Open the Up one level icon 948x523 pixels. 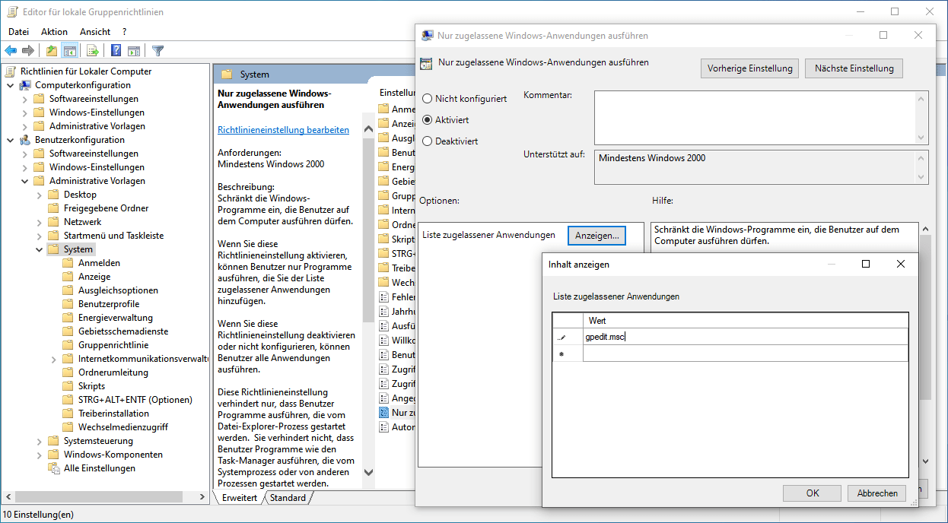[52, 50]
